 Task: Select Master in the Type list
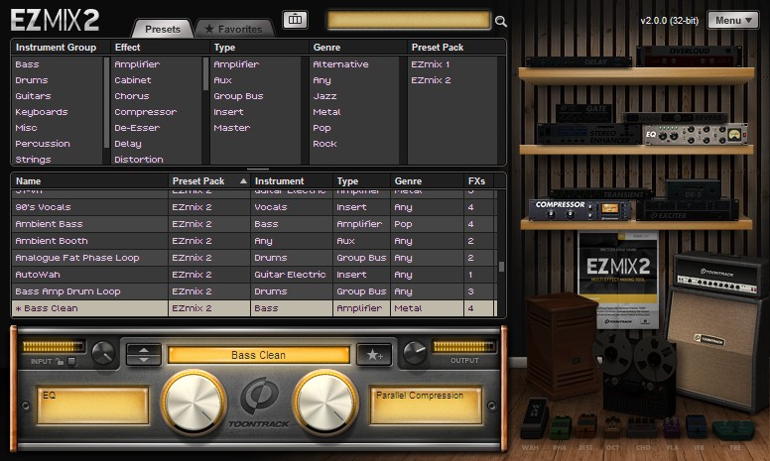pos(232,128)
